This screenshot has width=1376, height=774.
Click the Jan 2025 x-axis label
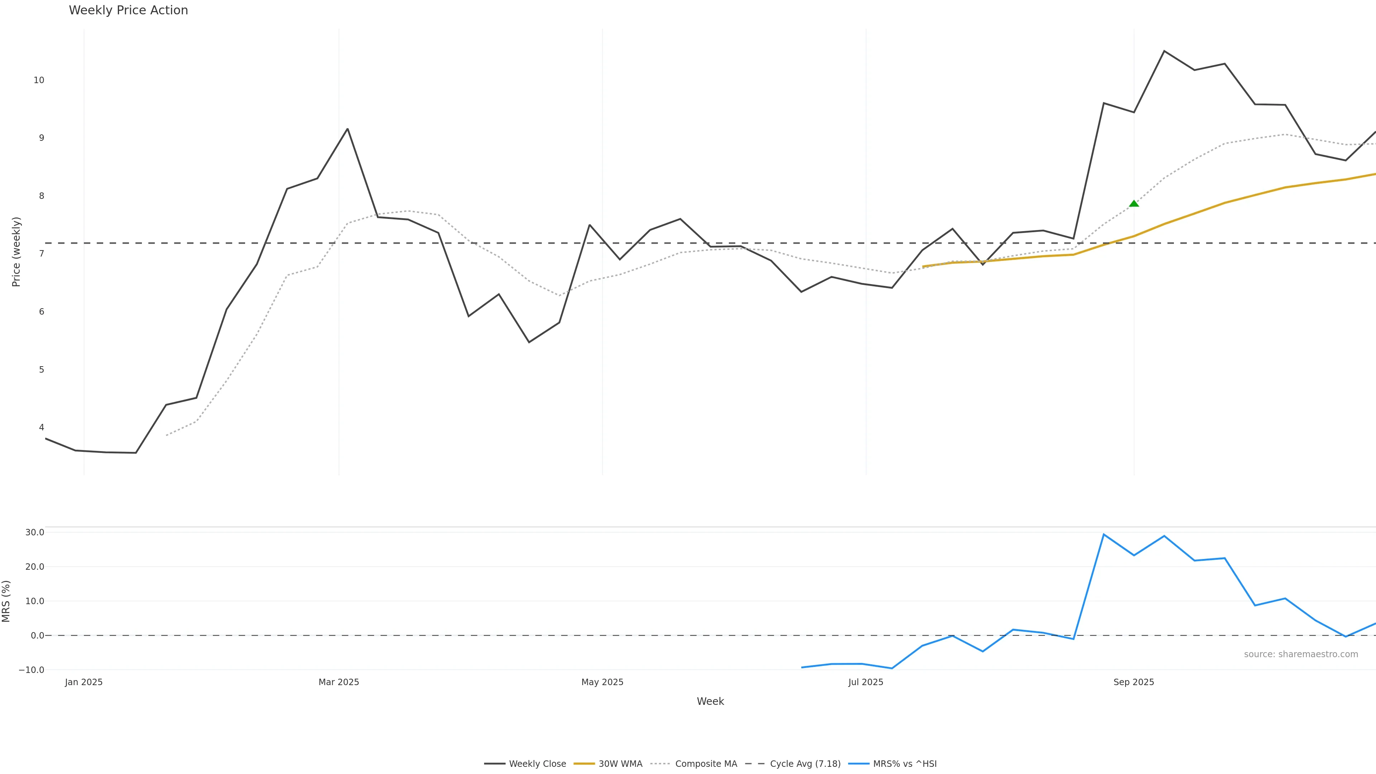click(84, 682)
